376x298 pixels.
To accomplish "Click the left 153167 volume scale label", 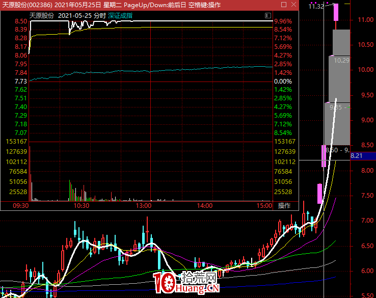I will coord(16,141).
